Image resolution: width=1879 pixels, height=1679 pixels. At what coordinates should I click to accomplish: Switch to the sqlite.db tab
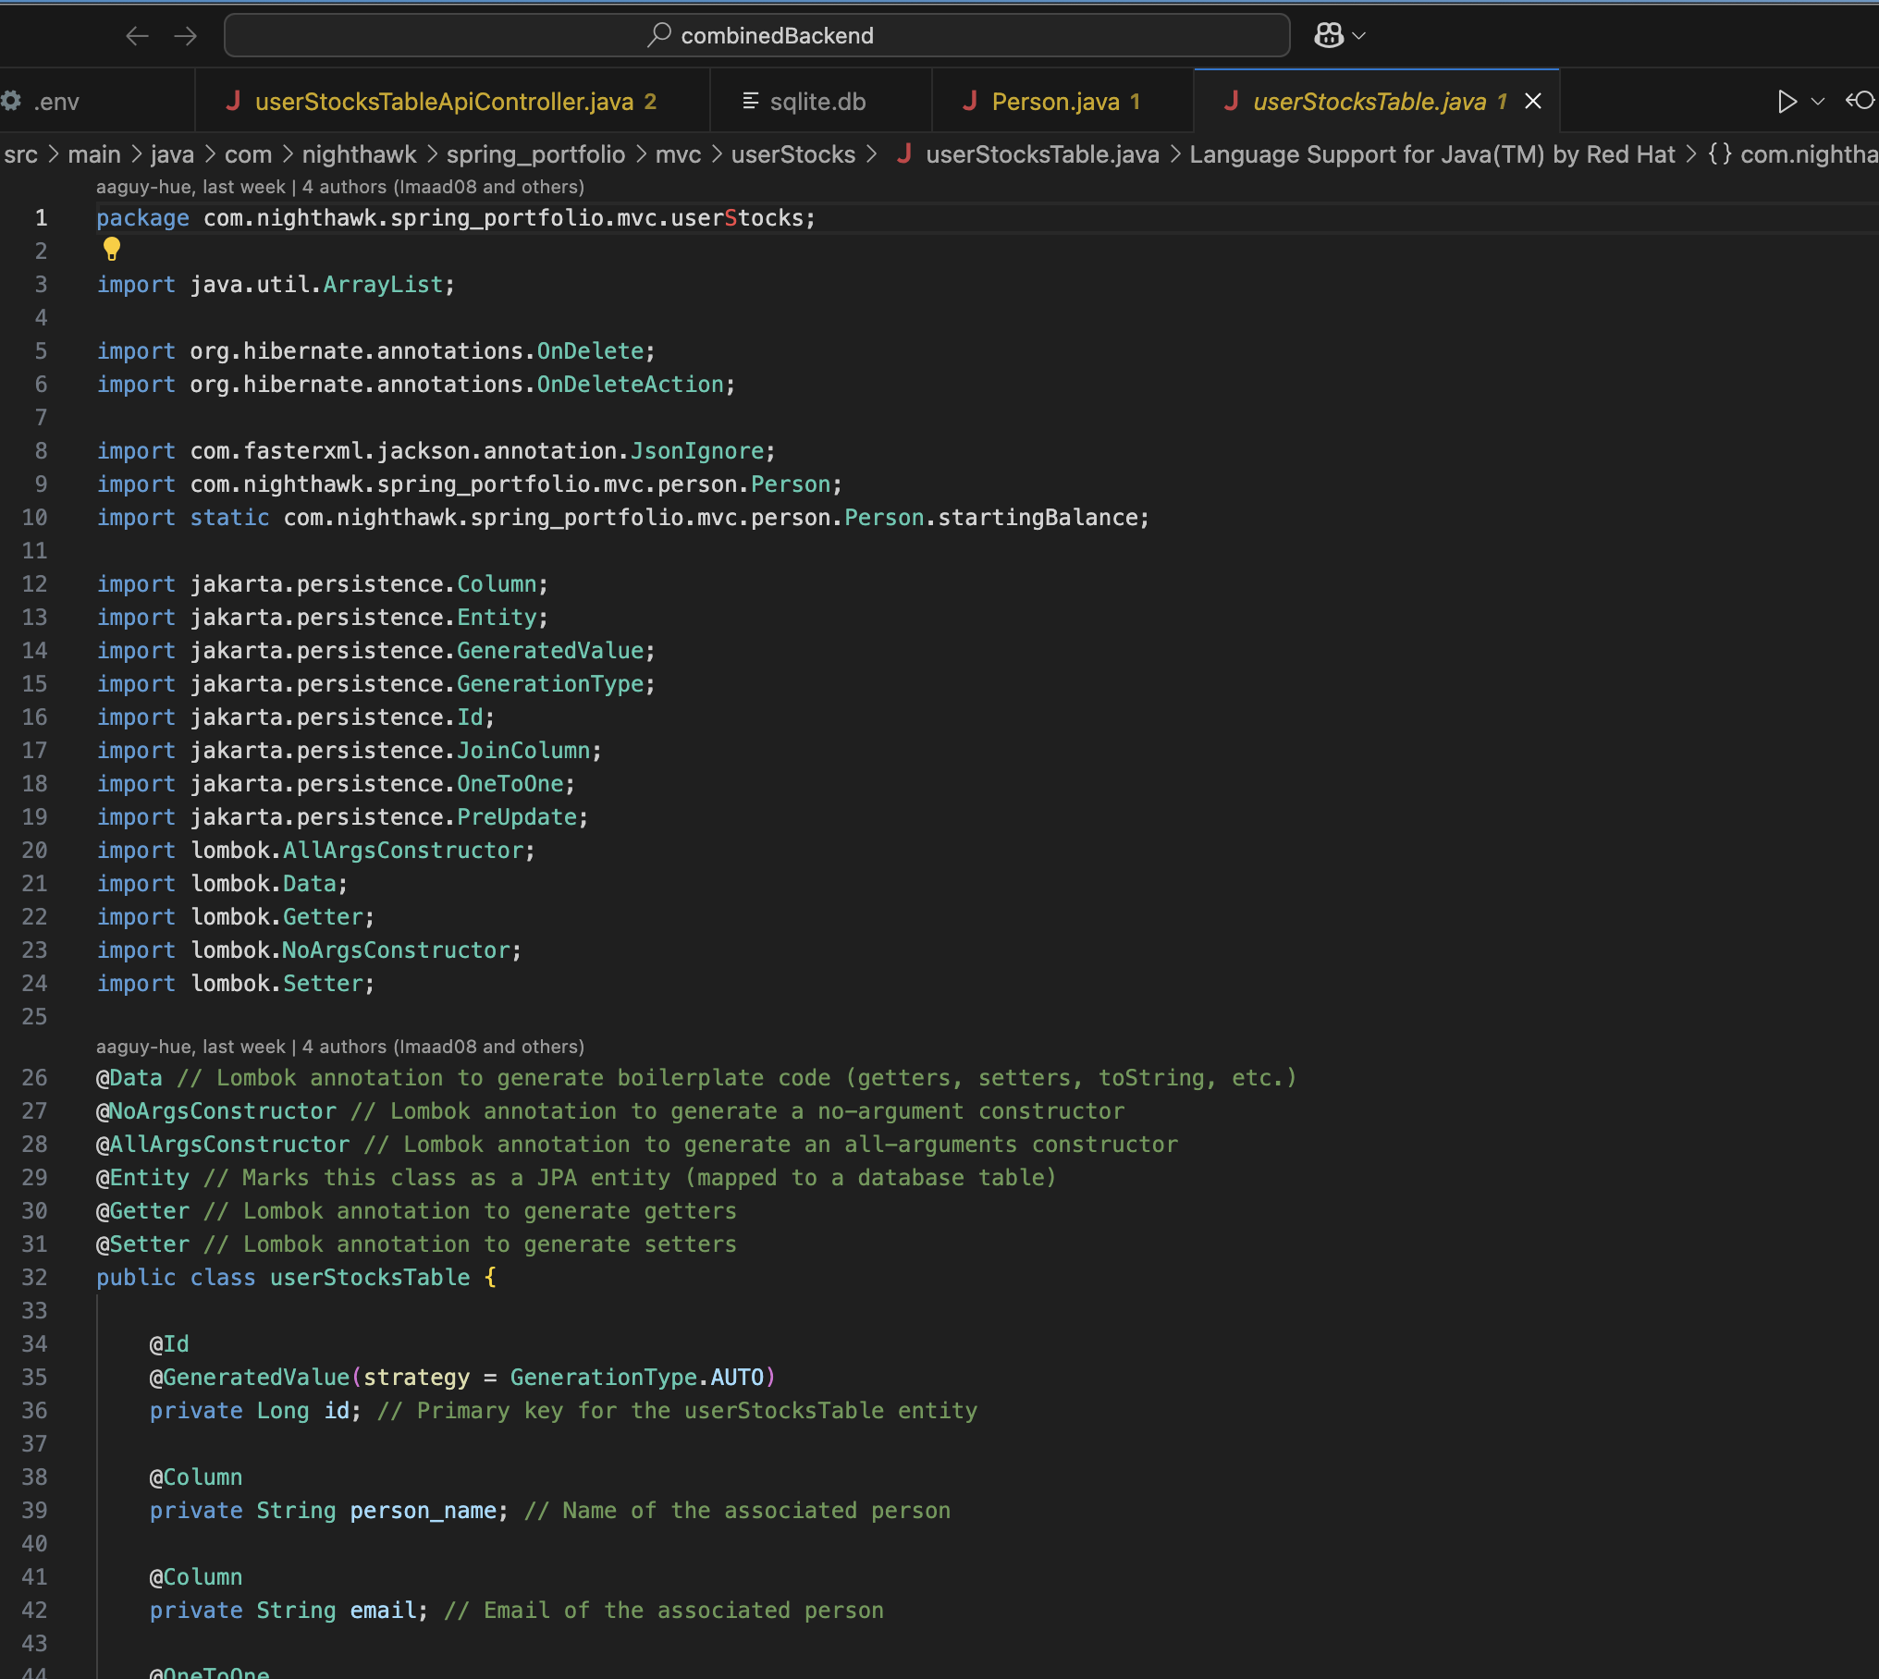[x=817, y=102]
